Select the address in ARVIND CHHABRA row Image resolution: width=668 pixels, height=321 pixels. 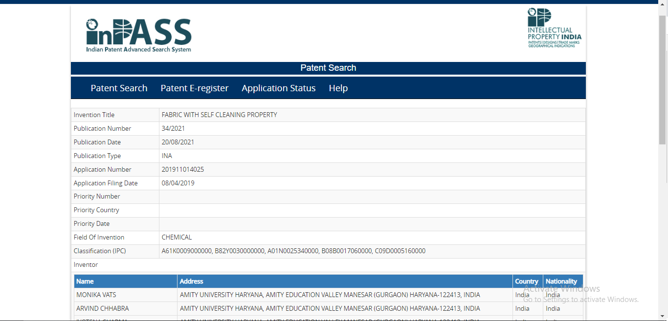pos(330,308)
